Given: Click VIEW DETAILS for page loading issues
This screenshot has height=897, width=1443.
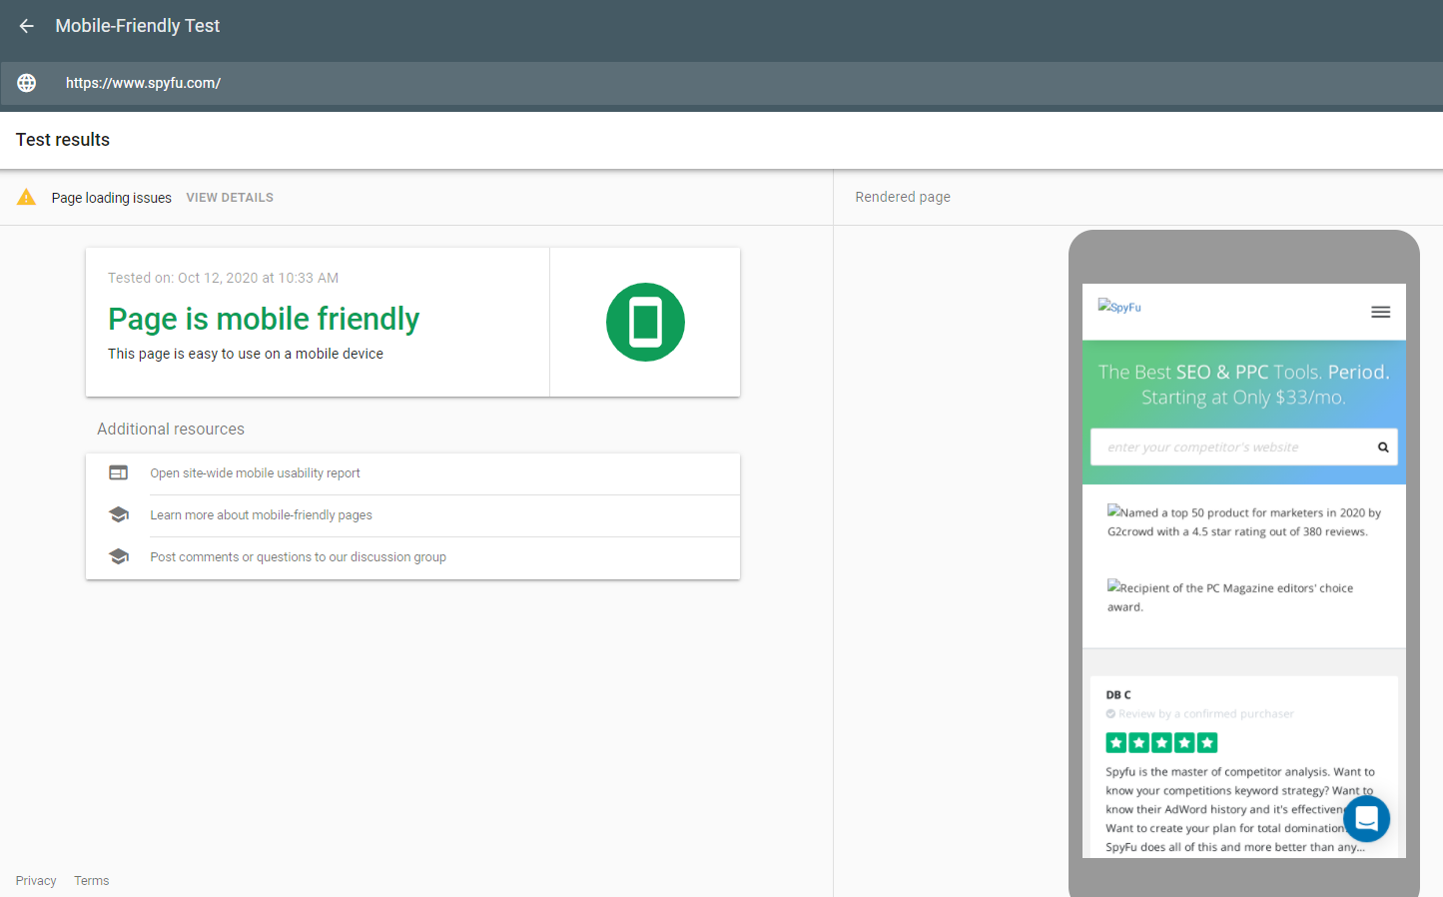Looking at the screenshot, I should (230, 198).
